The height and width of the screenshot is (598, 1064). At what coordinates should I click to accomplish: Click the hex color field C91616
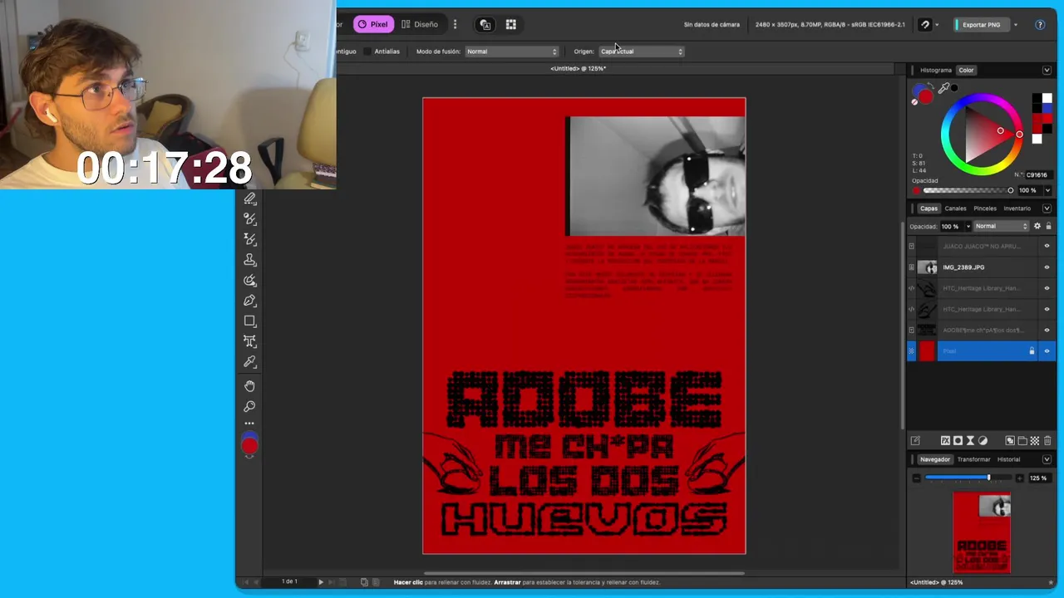(x=1040, y=175)
